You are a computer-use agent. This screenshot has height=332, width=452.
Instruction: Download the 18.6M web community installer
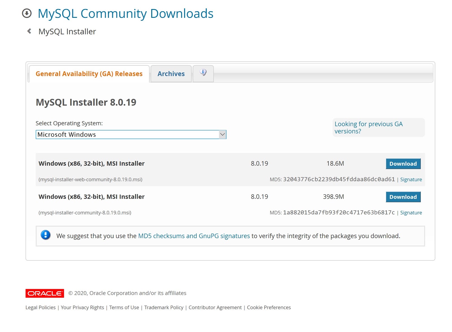point(403,163)
